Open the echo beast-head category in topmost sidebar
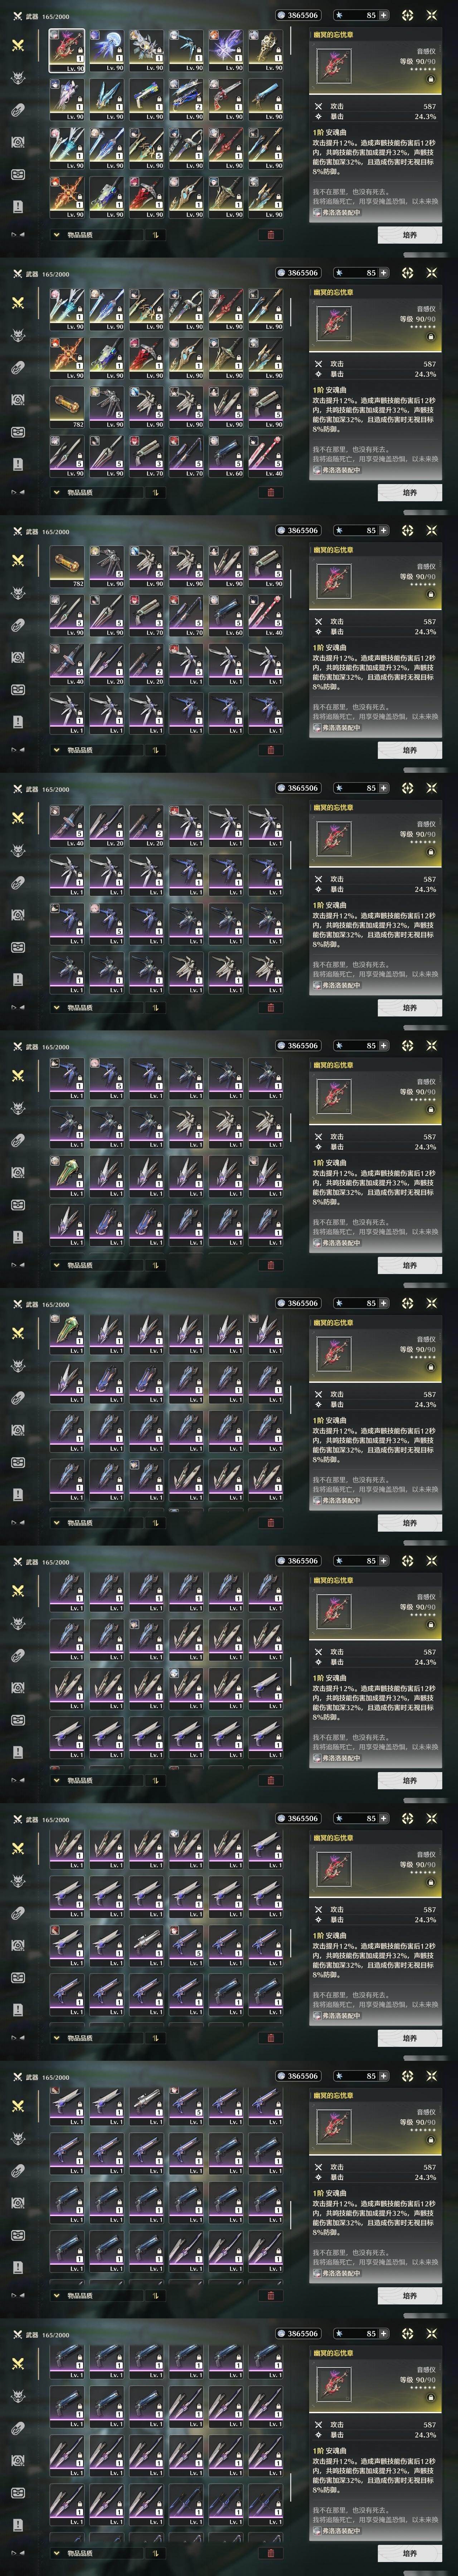458x2576 pixels. 17,78
